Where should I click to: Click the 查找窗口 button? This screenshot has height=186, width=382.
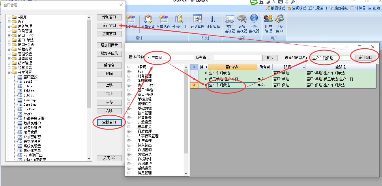[x=109, y=122]
